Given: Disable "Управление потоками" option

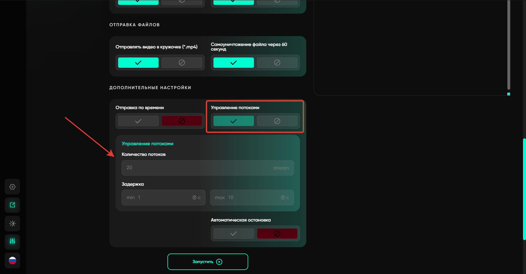Looking at the screenshot, I should click(x=277, y=121).
